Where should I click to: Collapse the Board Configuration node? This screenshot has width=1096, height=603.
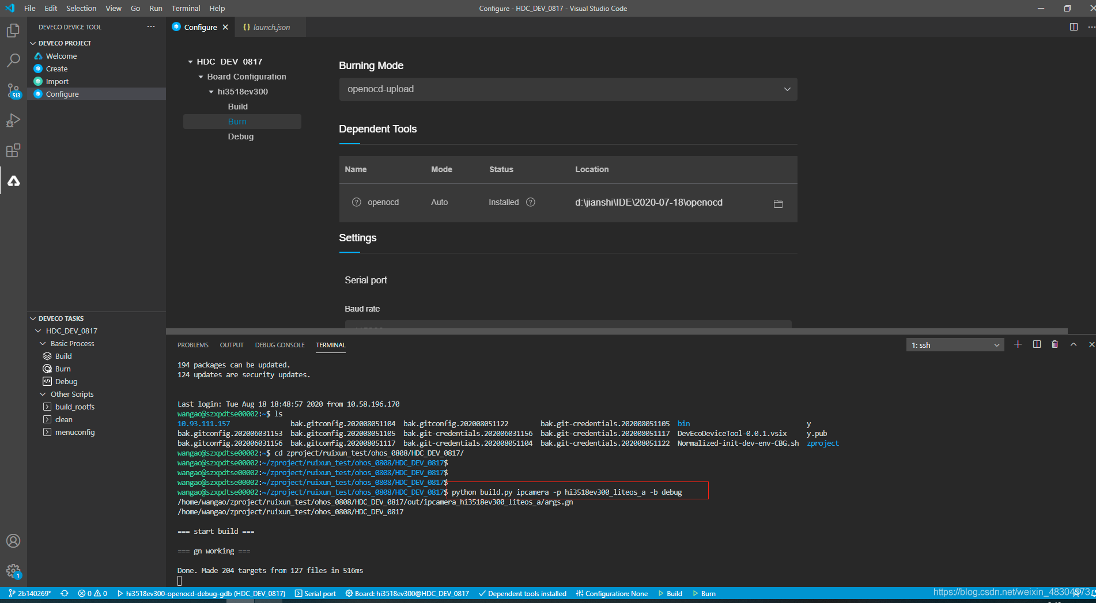[201, 77]
